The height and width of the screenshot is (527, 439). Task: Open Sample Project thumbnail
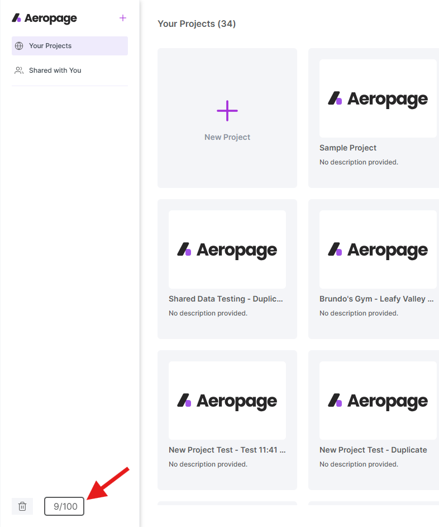pos(378,98)
